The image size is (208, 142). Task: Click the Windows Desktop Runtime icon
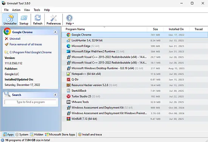68,68
